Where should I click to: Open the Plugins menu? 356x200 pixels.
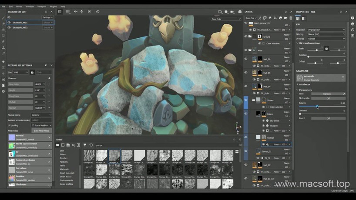[53, 7]
